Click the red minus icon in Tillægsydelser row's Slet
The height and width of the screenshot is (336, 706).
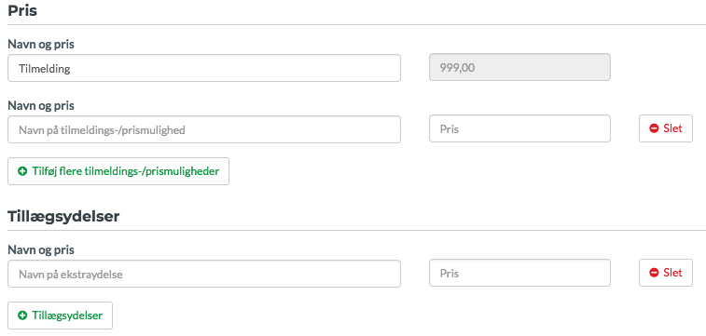pyautogui.click(x=654, y=273)
